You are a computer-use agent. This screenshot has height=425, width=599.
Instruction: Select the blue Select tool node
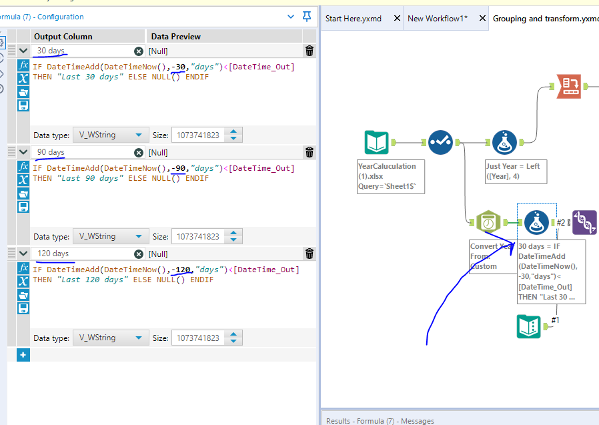440,143
